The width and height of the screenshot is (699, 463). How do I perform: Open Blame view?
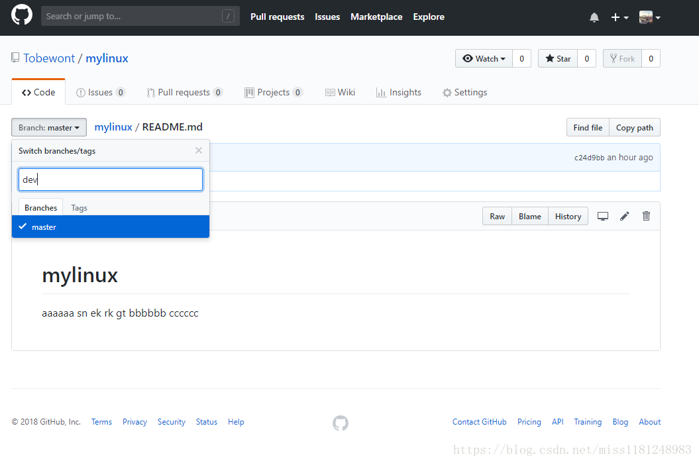click(x=529, y=216)
